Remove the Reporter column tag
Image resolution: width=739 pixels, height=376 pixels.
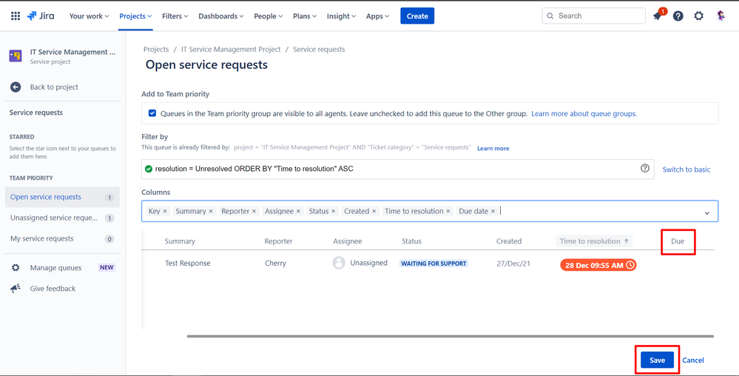(254, 211)
